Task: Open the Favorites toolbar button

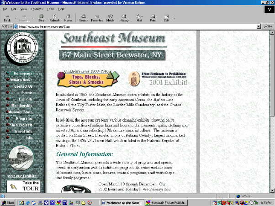Action: click(x=97, y=18)
